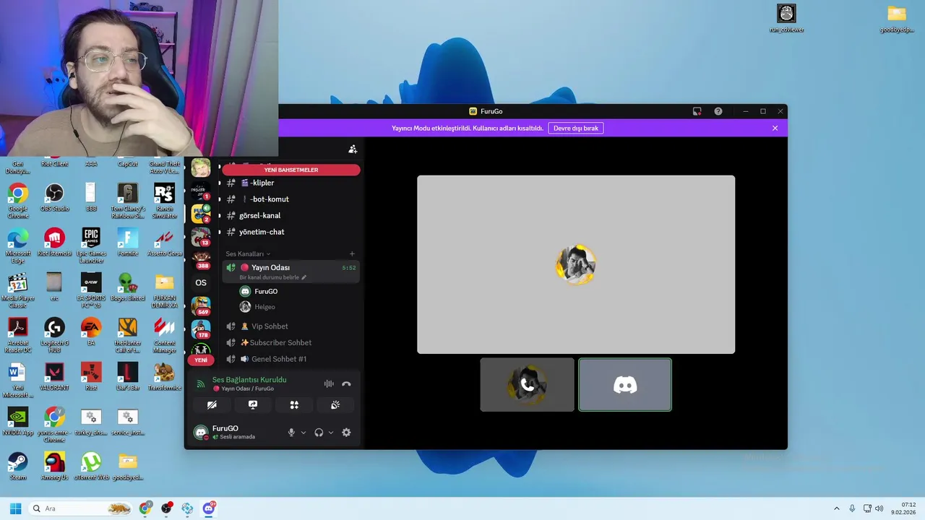Select the phone-call participant tile

click(x=528, y=385)
